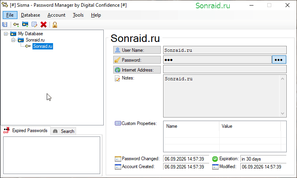Click the Notes notepad icon
This screenshot has height=178, width=297.
pyautogui.click(x=117, y=78)
